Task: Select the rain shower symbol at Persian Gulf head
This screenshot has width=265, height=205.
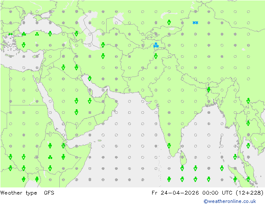Action: tap(89, 78)
